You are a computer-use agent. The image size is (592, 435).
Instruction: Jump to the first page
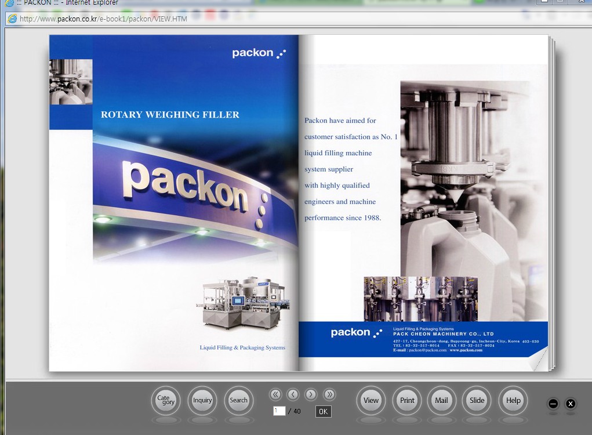click(x=275, y=394)
